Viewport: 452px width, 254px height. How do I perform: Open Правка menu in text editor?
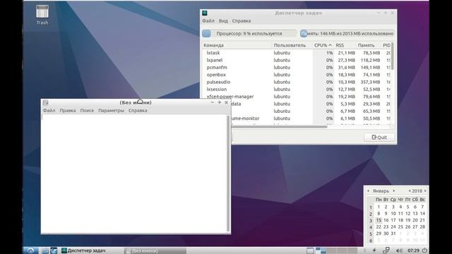point(68,111)
